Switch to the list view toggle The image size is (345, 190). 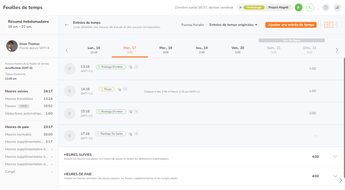329,25
